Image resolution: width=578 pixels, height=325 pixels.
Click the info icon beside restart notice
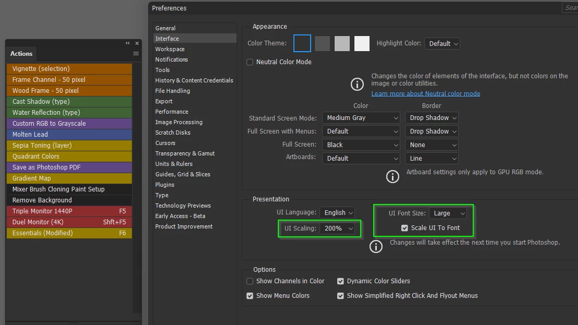[376, 246]
